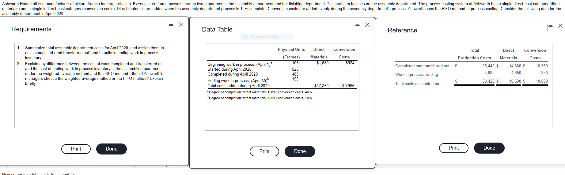Minimize the Data Table dialog

coord(358,25)
